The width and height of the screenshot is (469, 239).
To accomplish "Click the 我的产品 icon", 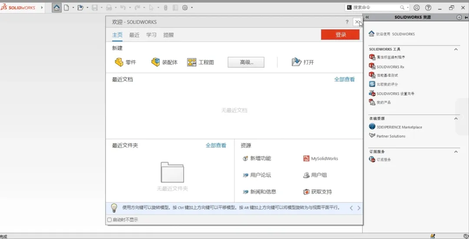I will click(x=372, y=102).
